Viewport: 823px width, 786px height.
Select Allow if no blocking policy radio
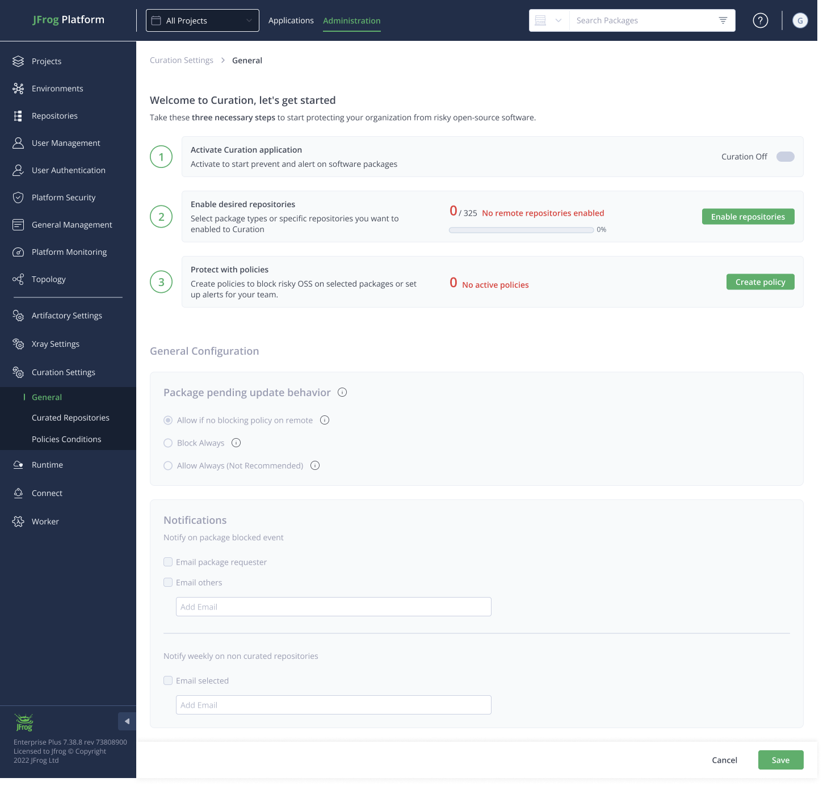point(168,421)
